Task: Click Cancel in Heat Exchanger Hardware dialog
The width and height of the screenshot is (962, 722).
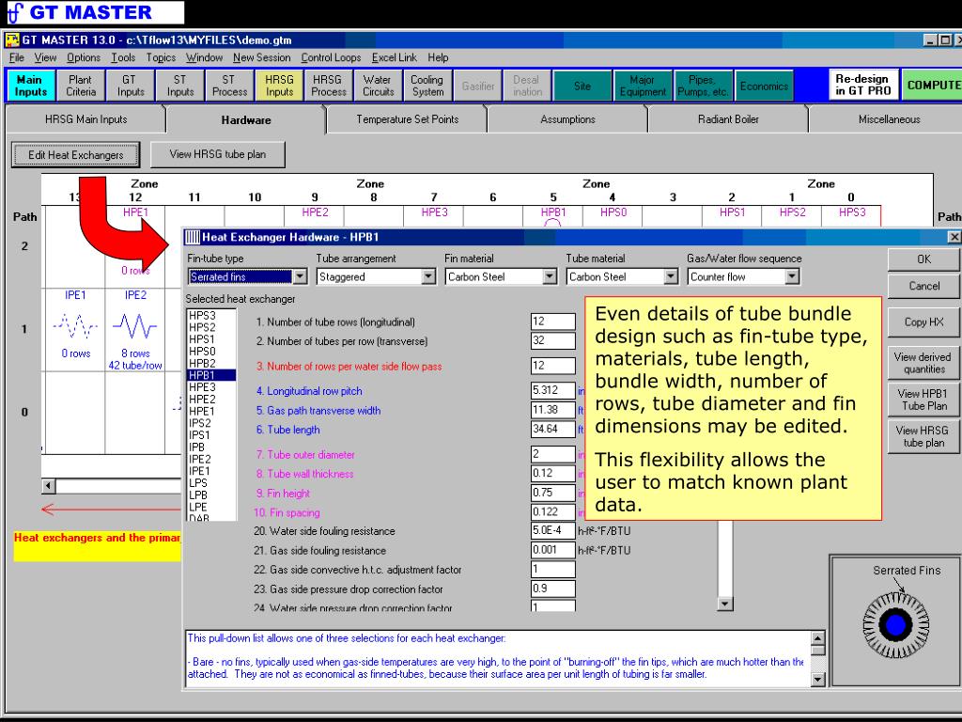Action: [924, 286]
